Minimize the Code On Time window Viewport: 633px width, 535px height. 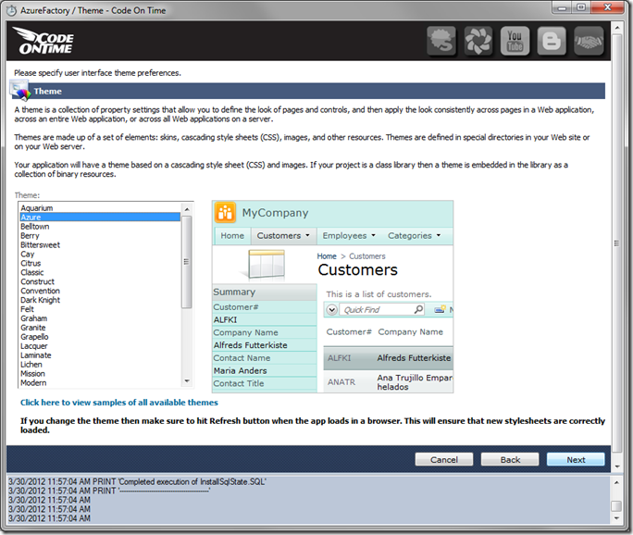pos(563,7)
